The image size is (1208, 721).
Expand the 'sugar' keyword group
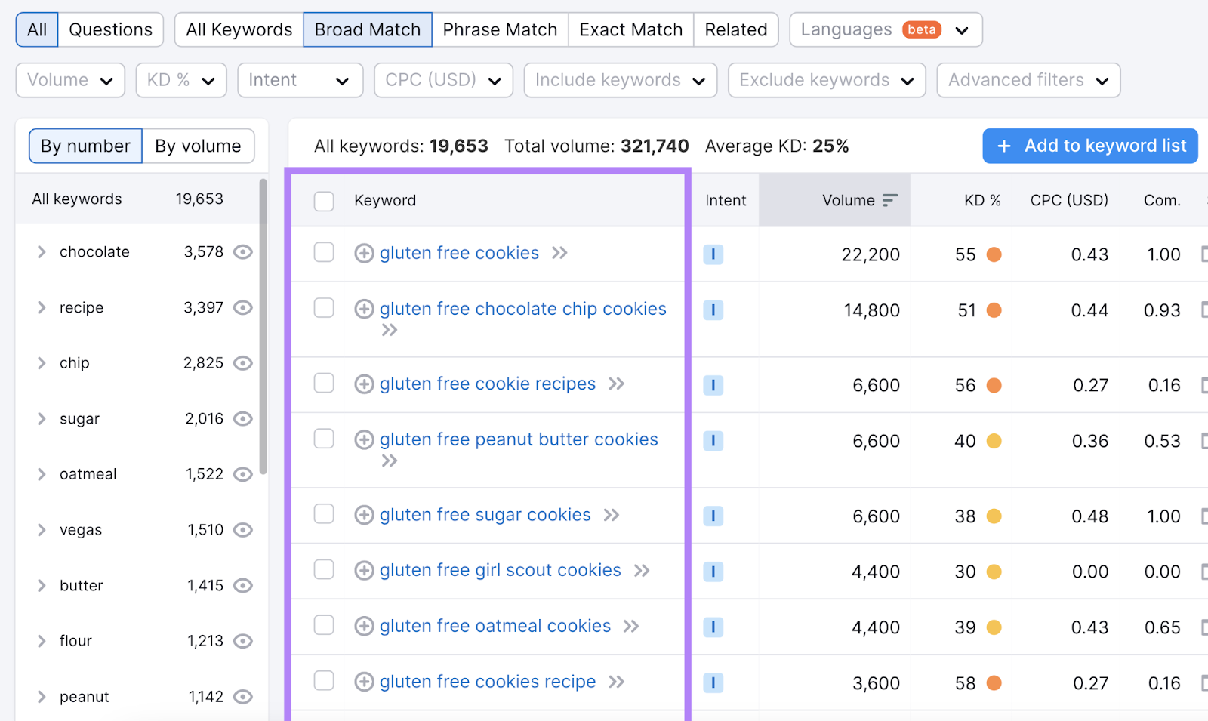(42, 418)
